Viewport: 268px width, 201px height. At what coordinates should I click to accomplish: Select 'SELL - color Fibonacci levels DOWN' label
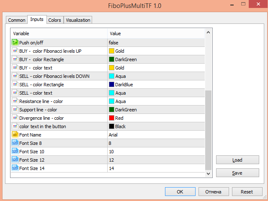(54, 76)
